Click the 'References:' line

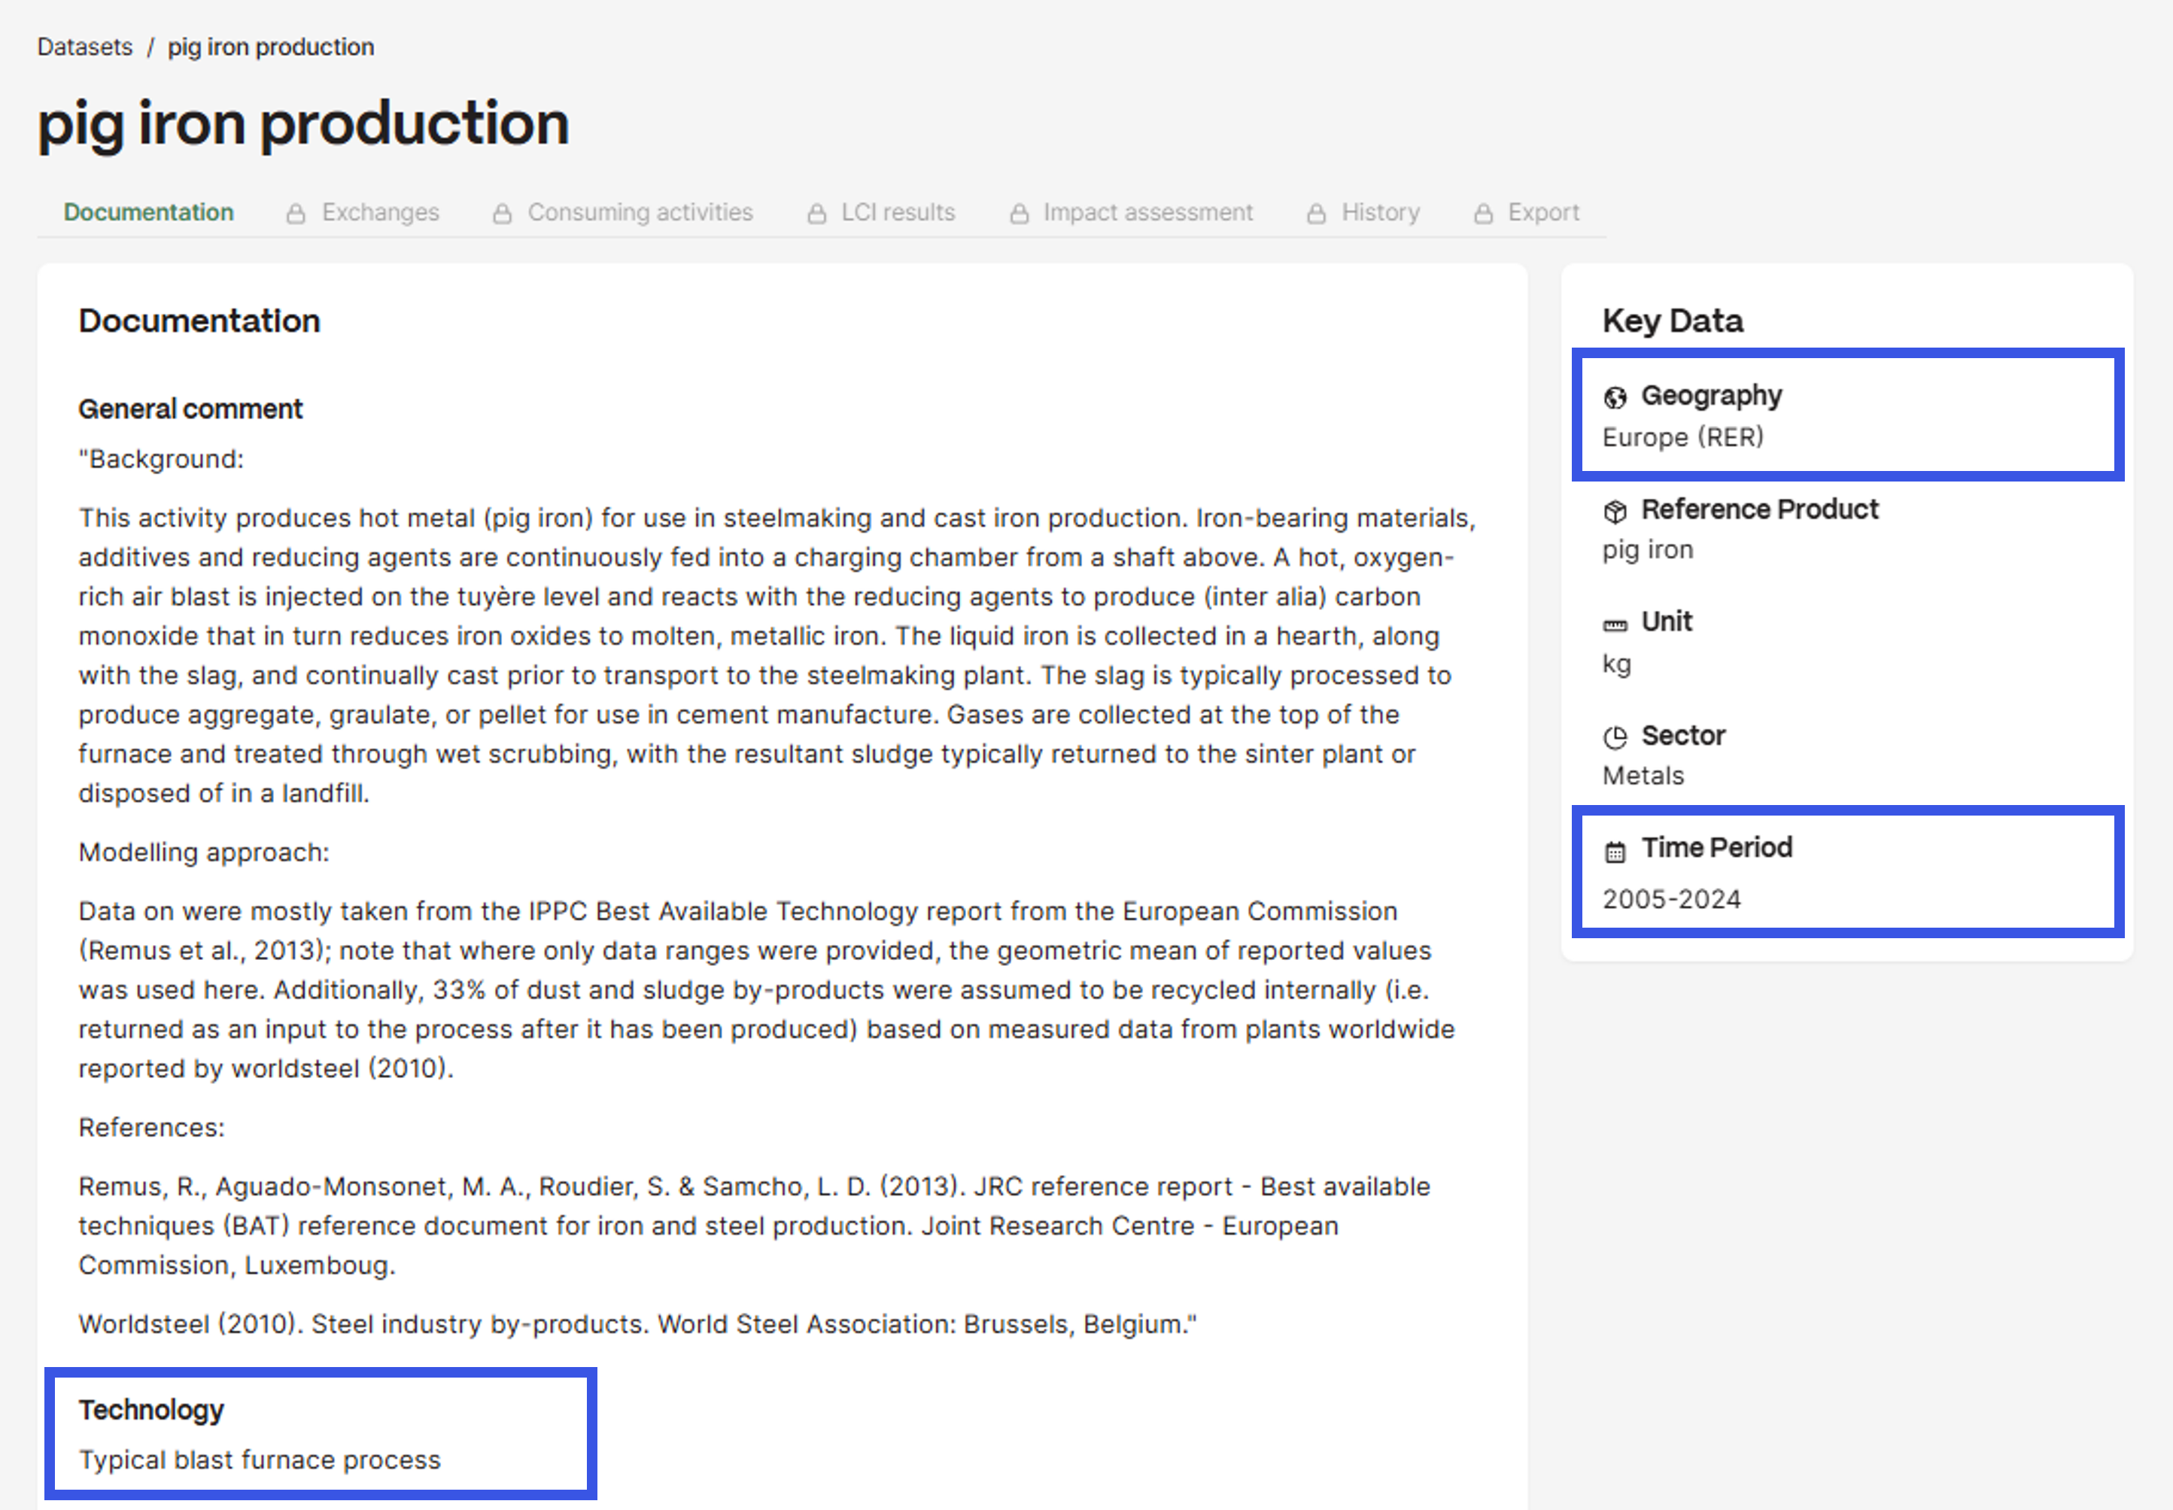pyautogui.click(x=151, y=1128)
